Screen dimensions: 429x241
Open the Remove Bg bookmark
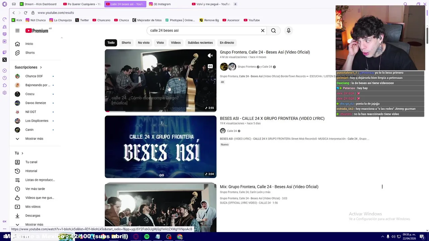click(209, 20)
